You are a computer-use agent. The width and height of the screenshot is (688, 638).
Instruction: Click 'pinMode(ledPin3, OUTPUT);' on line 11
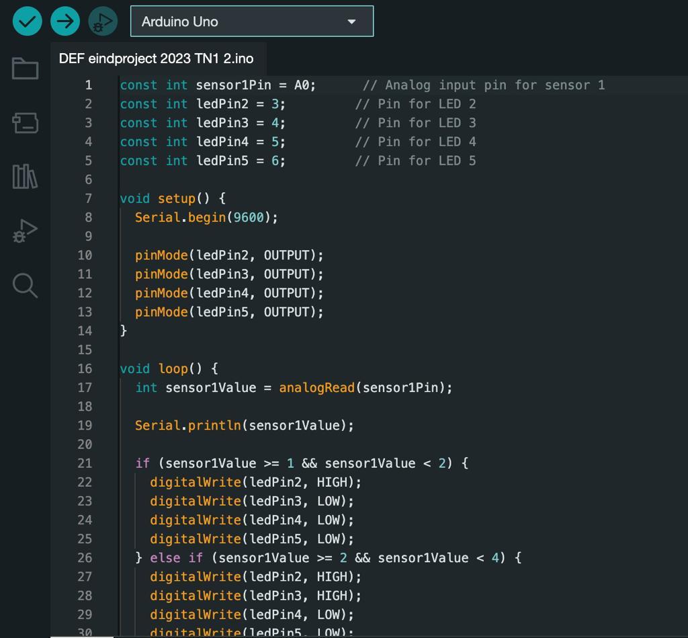[229, 274]
